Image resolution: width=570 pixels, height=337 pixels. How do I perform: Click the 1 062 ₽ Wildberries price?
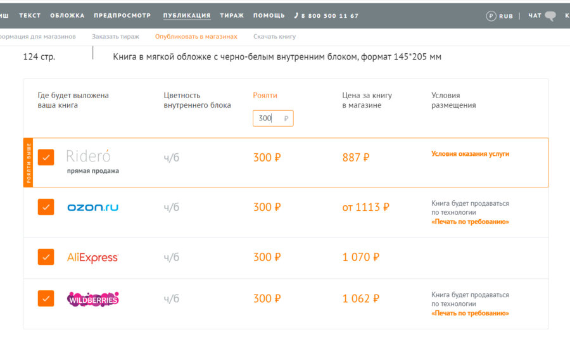coord(360,298)
